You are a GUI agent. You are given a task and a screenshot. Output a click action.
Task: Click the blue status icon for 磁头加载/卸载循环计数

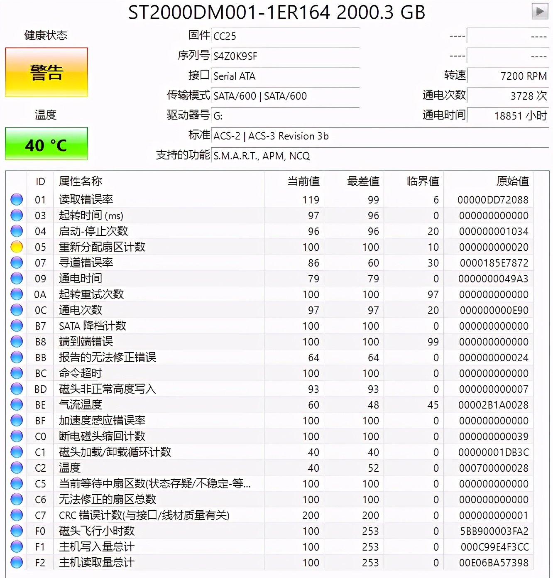tap(17, 452)
